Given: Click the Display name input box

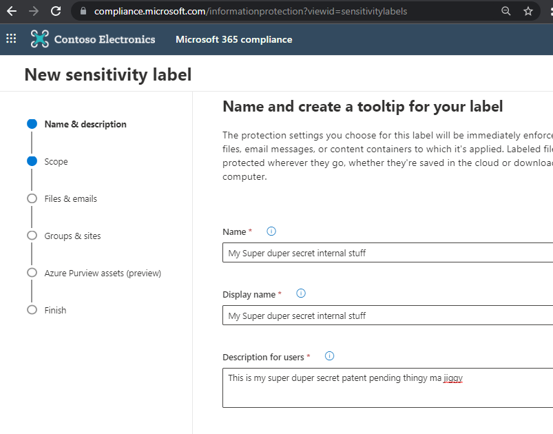Looking at the screenshot, I should [x=387, y=316].
